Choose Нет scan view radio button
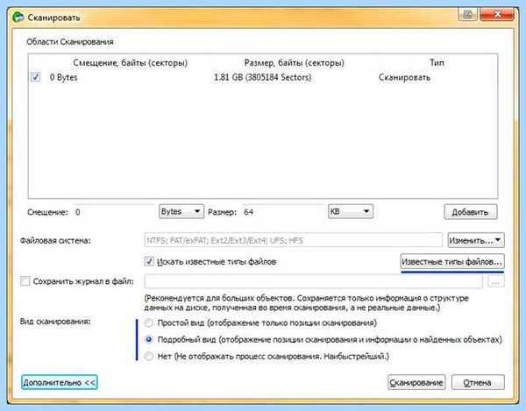The image size is (526, 411). (149, 356)
